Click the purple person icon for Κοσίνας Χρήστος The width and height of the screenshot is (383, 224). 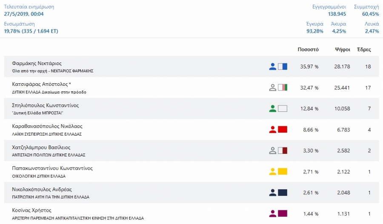[x=273, y=213]
